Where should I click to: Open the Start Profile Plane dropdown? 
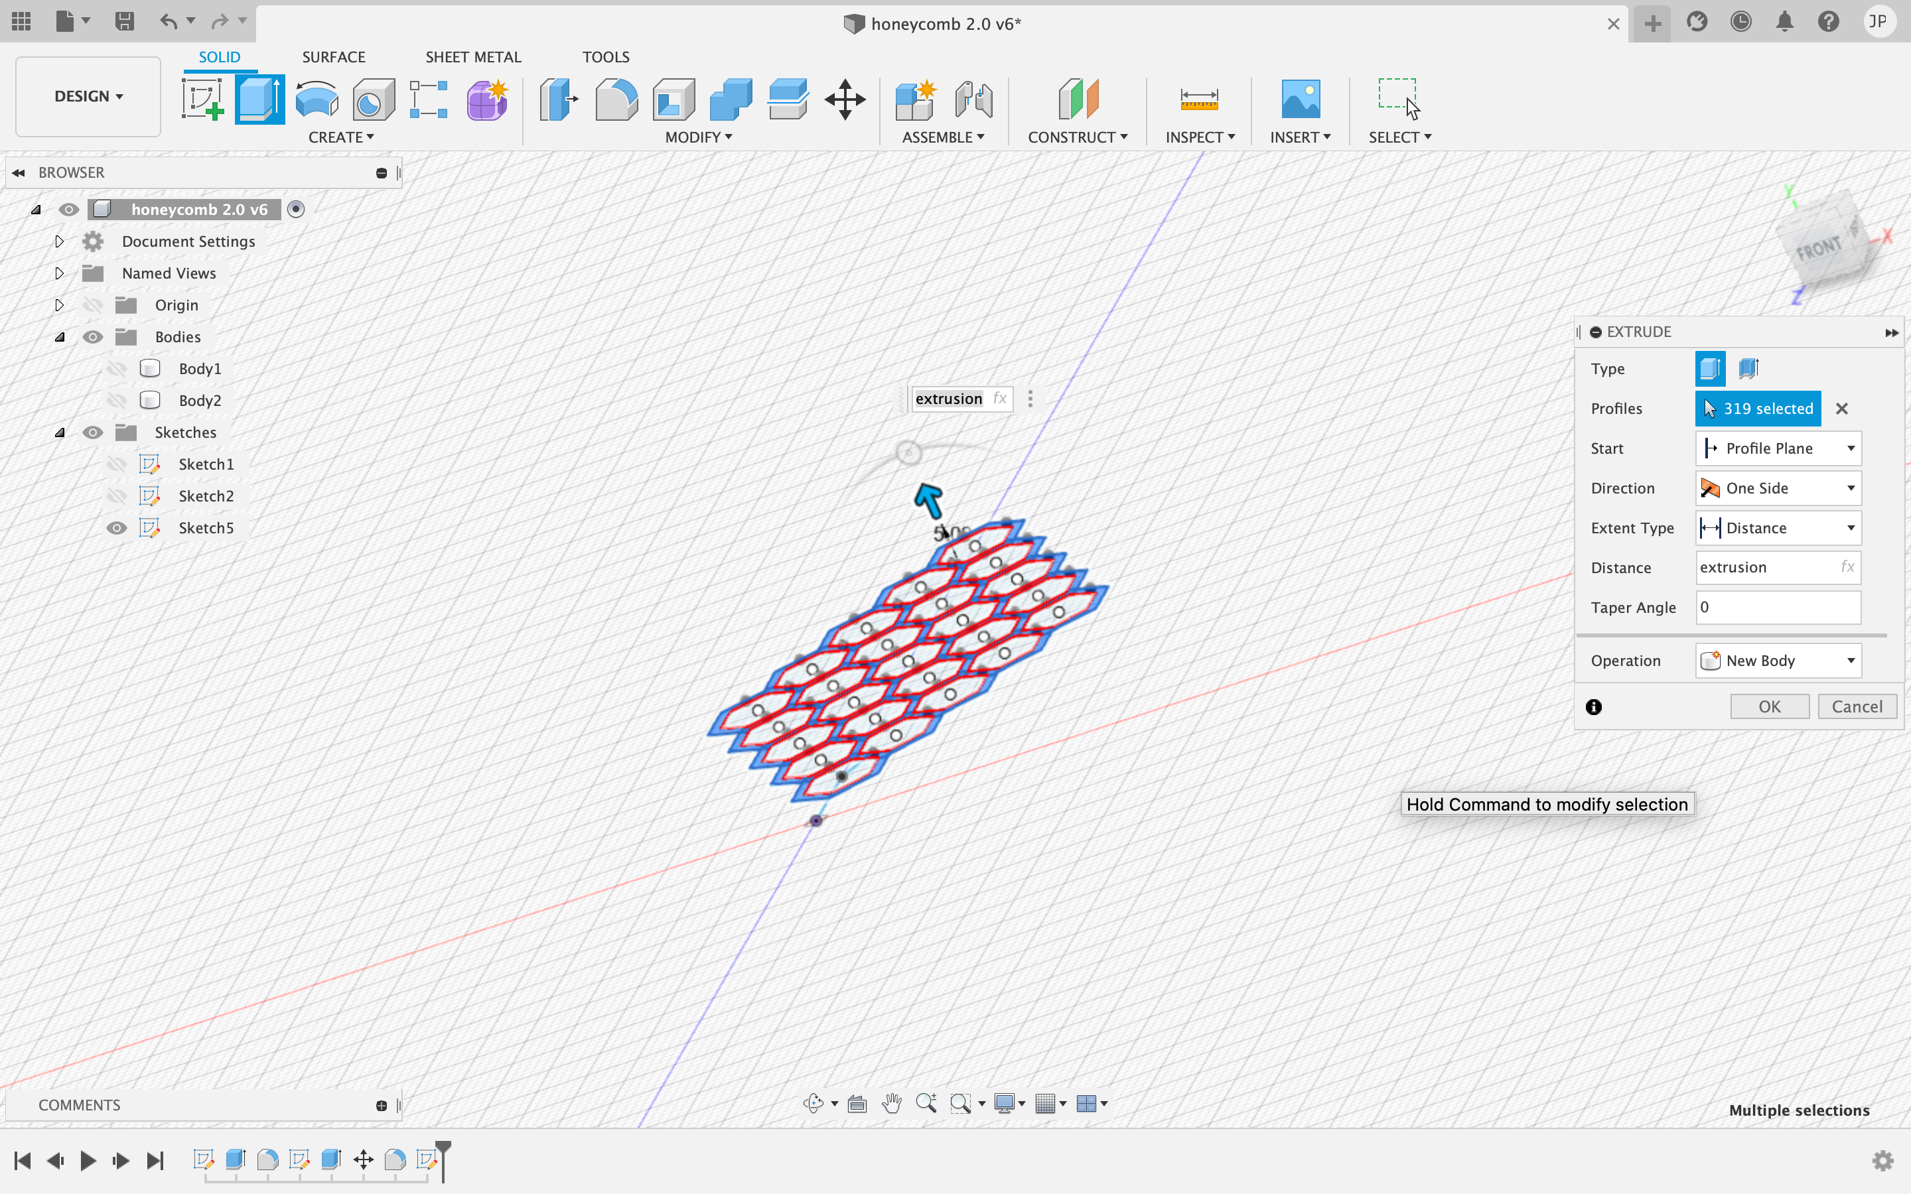click(1778, 448)
